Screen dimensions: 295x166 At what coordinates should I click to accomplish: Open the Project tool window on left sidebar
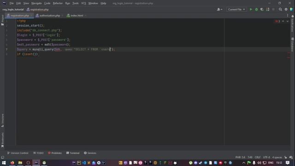pos(2,20)
